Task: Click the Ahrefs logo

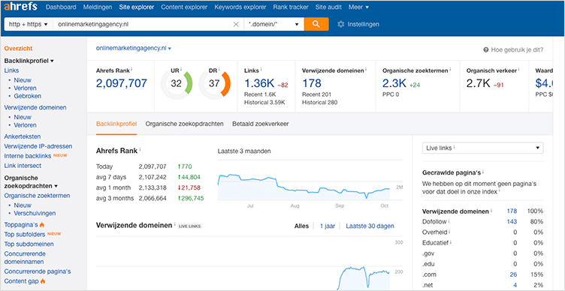Action: pyautogui.click(x=22, y=7)
